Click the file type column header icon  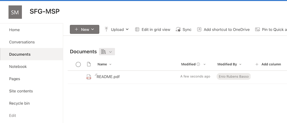click(x=89, y=64)
